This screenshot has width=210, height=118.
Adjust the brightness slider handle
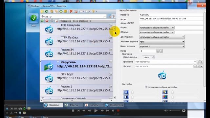pyautogui.click(x=132, y=92)
